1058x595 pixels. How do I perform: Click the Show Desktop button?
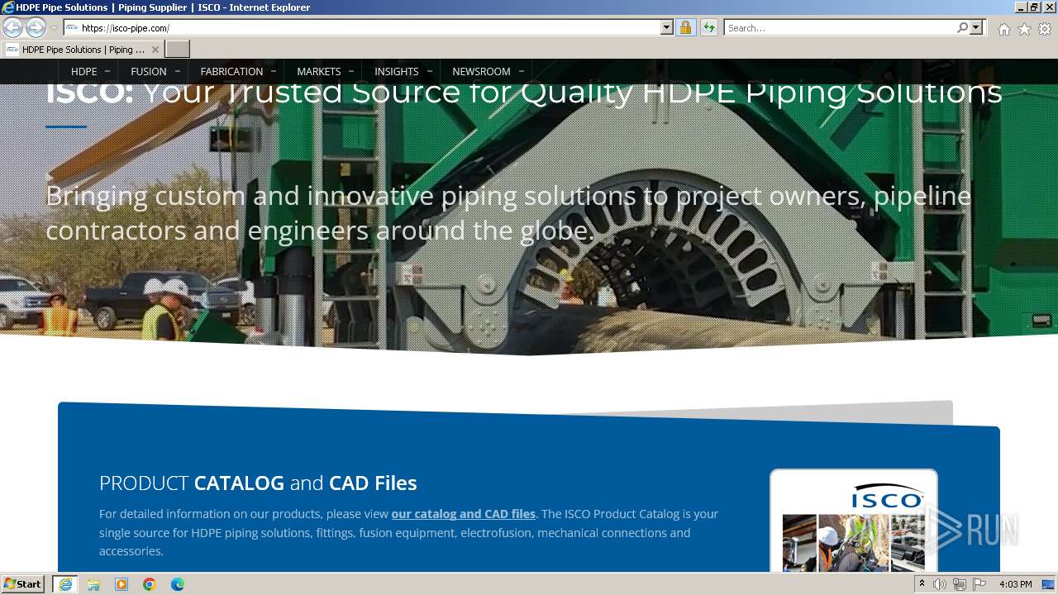point(1049,584)
